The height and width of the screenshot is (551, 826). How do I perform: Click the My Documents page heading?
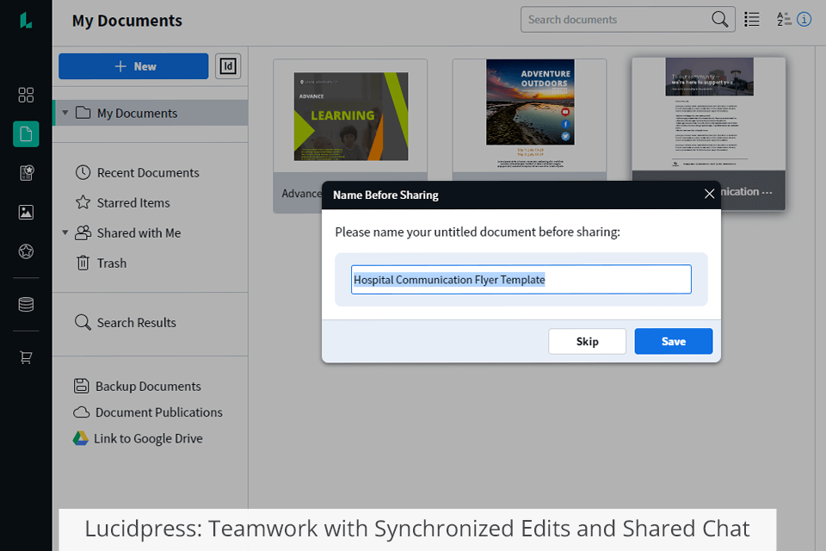tap(127, 21)
